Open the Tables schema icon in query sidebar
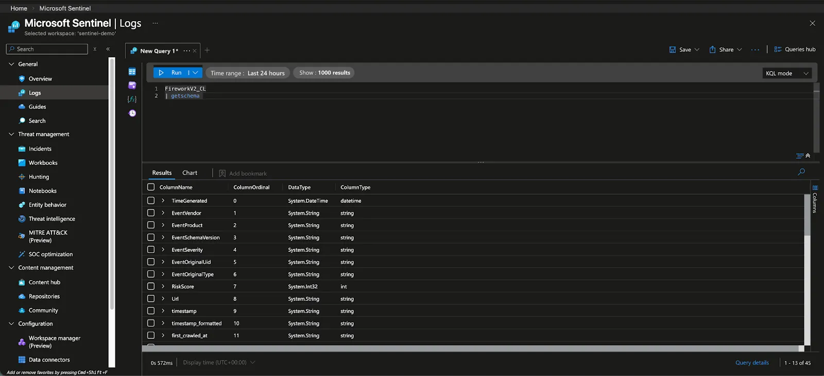 [132, 72]
